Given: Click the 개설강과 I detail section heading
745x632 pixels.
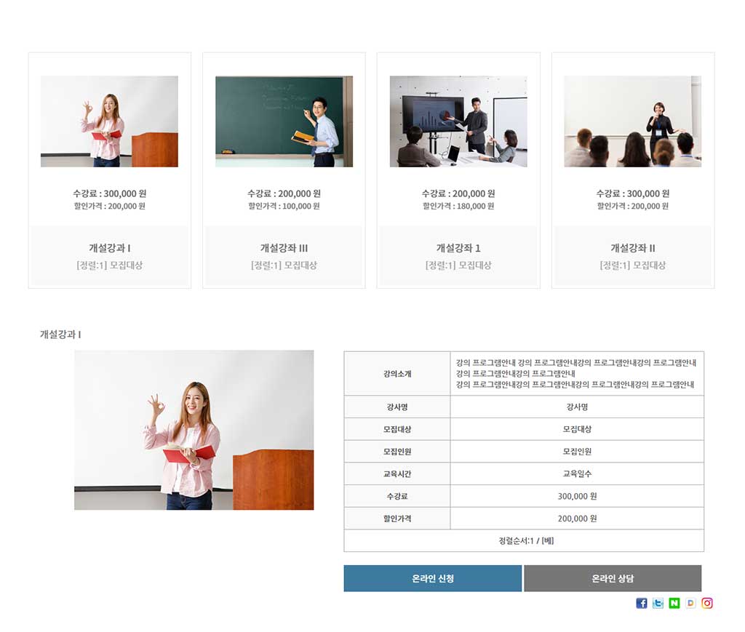Looking at the screenshot, I should [60, 335].
